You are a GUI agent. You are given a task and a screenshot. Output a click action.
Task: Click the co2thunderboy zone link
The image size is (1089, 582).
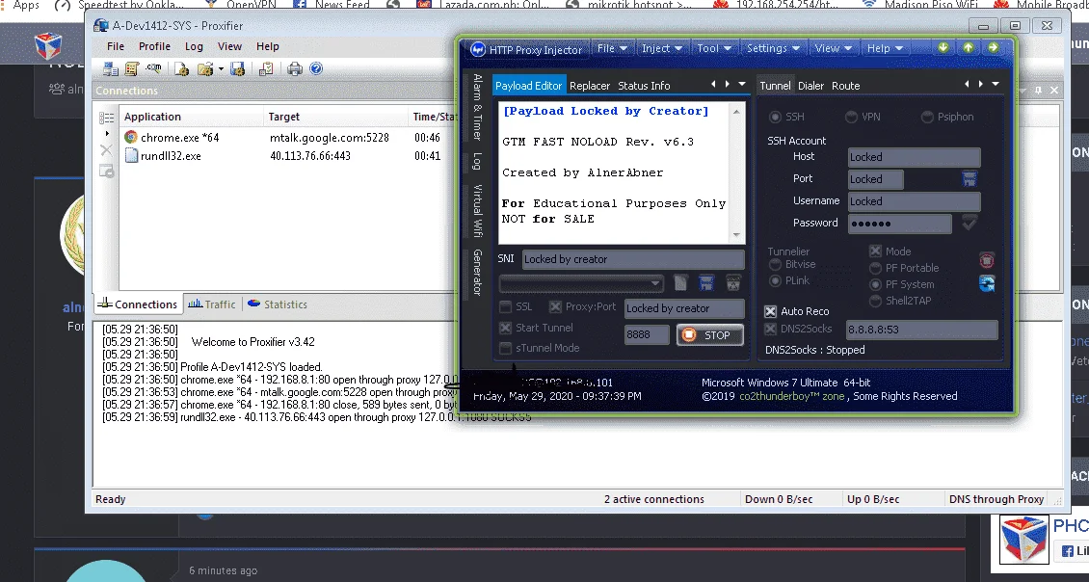pyautogui.click(x=792, y=396)
